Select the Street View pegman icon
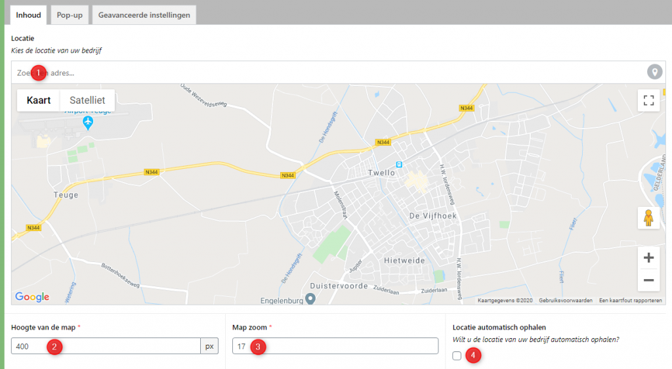Image resolution: width=672 pixels, height=369 pixels. coord(648,218)
